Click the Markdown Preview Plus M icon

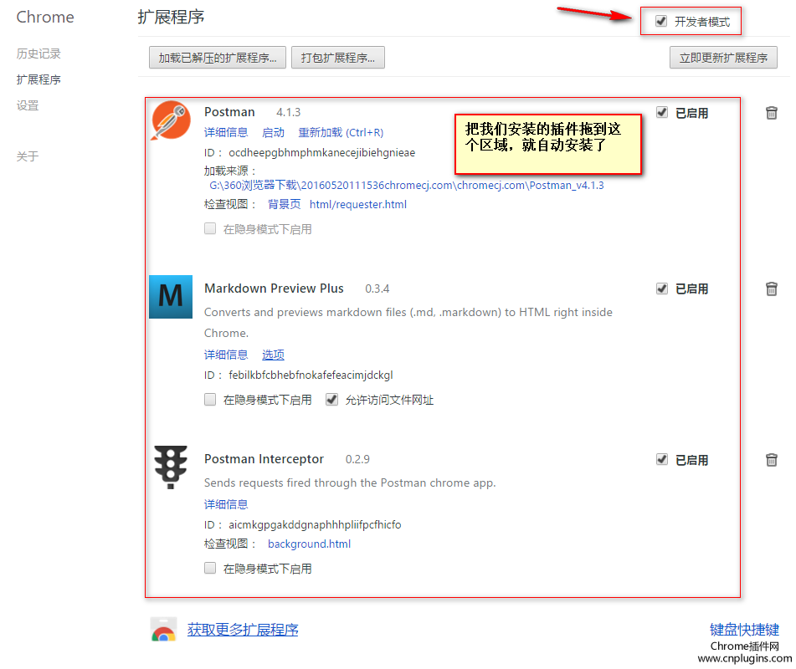[x=171, y=297]
